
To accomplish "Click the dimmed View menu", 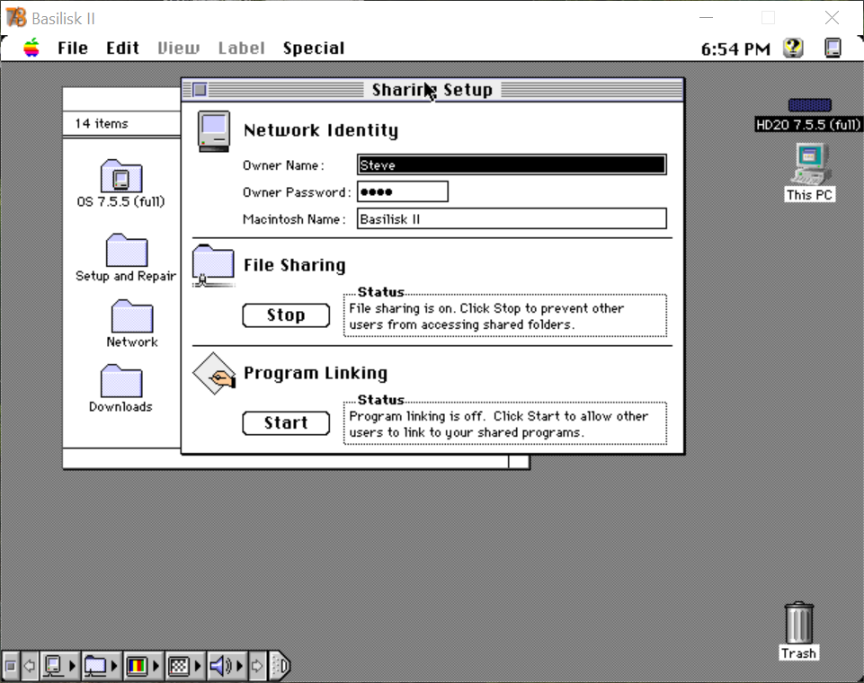I will coord(179,49).
